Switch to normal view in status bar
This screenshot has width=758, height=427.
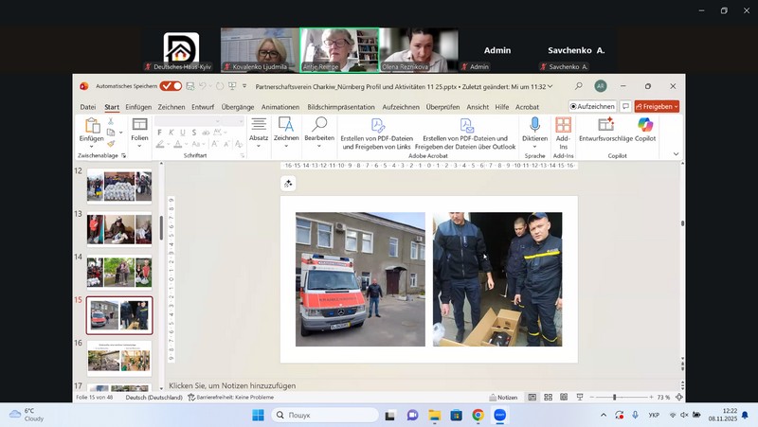(x=532, y=398)
